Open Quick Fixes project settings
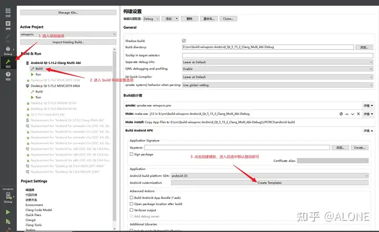 point(33,215)
